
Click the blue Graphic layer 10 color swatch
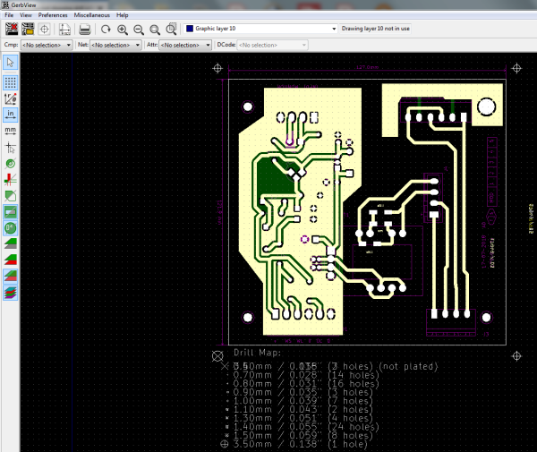pos(189,29)
